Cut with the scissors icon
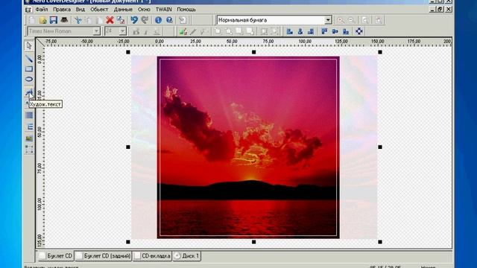477x268 pixels. pyautogui.click(x=78, y=20)
